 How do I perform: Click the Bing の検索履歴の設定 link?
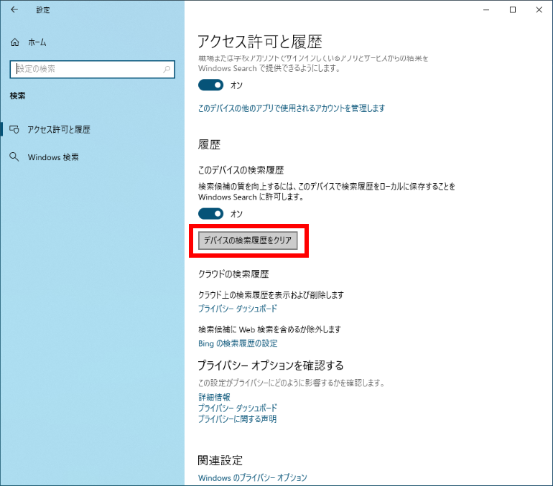[238, 343]
